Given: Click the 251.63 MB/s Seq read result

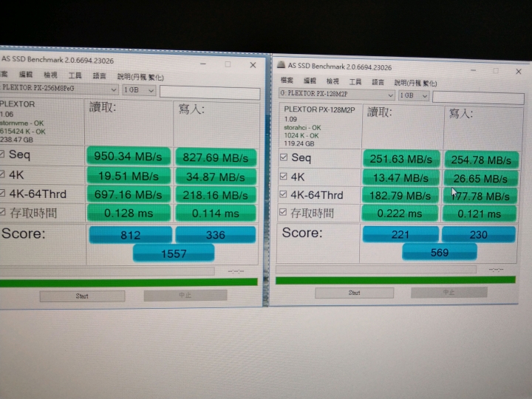Looking at the screenshot, I should (x=401, y=159).
